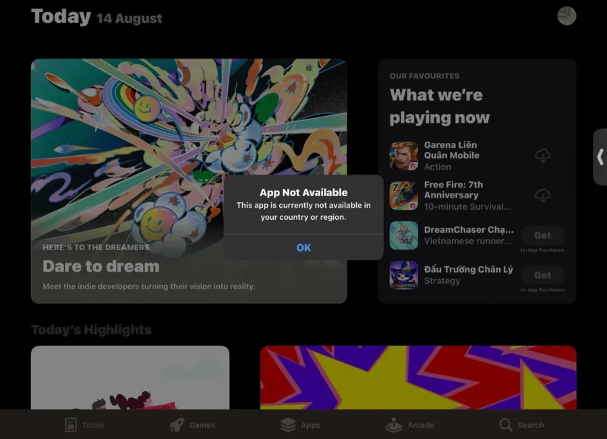Open the star-pattern highlight card
This screenshot has height=439, width=607.
[x=418, y=378]
